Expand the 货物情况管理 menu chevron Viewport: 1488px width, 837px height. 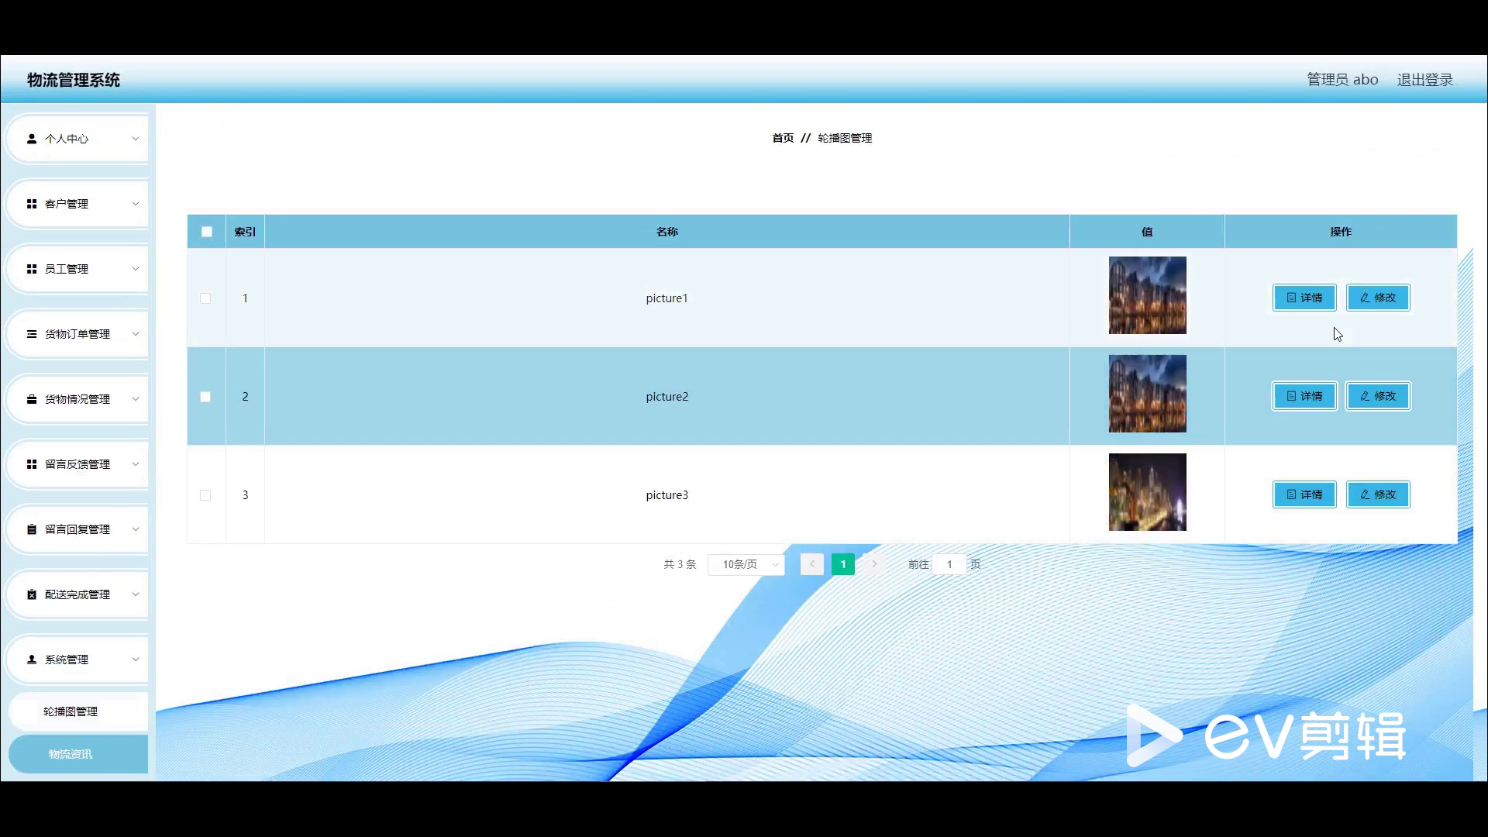pyautogui.click(x=136, y=399)
